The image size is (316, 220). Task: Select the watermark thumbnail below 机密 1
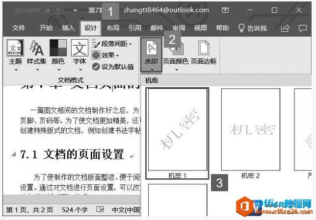pos(178,200)
